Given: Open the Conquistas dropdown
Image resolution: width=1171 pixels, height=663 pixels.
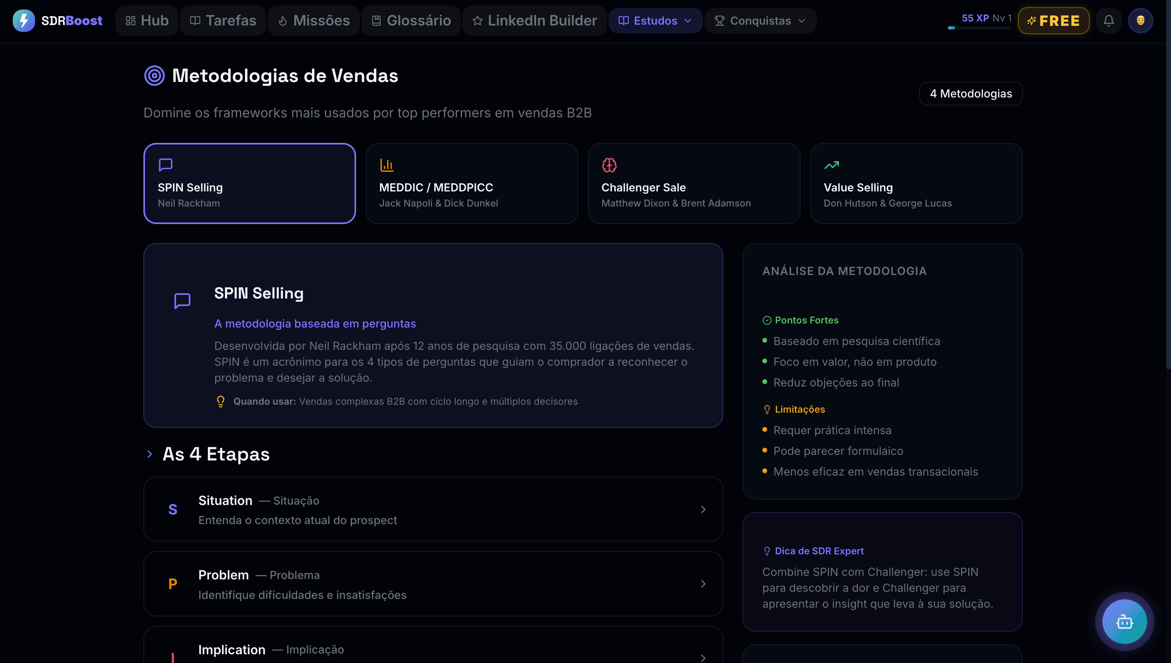Looking at the screenshot, I should tap(760, 20).
